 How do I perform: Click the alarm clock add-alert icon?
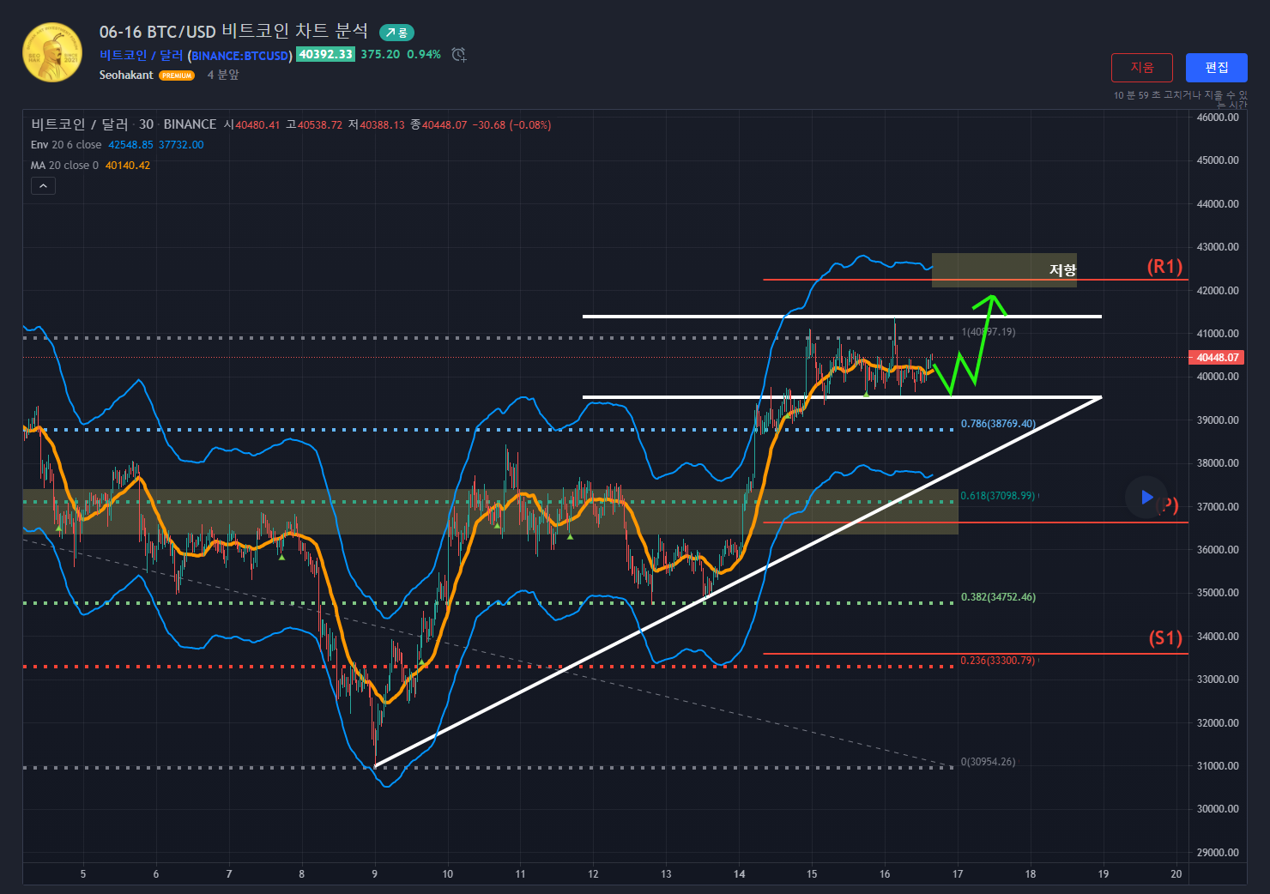[x=459, y=55]
